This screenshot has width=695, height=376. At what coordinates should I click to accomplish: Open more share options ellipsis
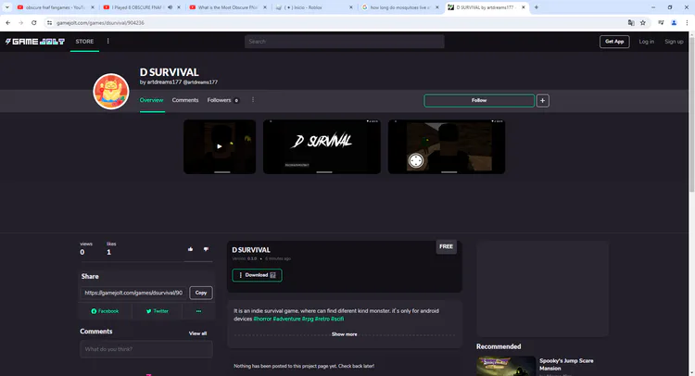coord(198,311)
